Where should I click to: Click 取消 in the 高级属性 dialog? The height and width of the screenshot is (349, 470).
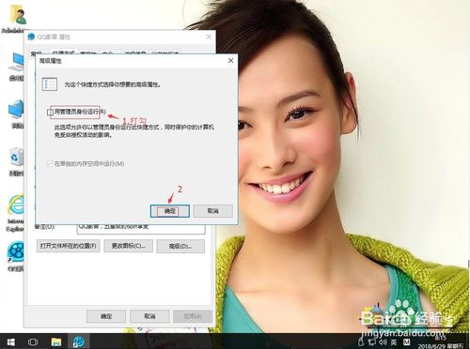[213, 211]
